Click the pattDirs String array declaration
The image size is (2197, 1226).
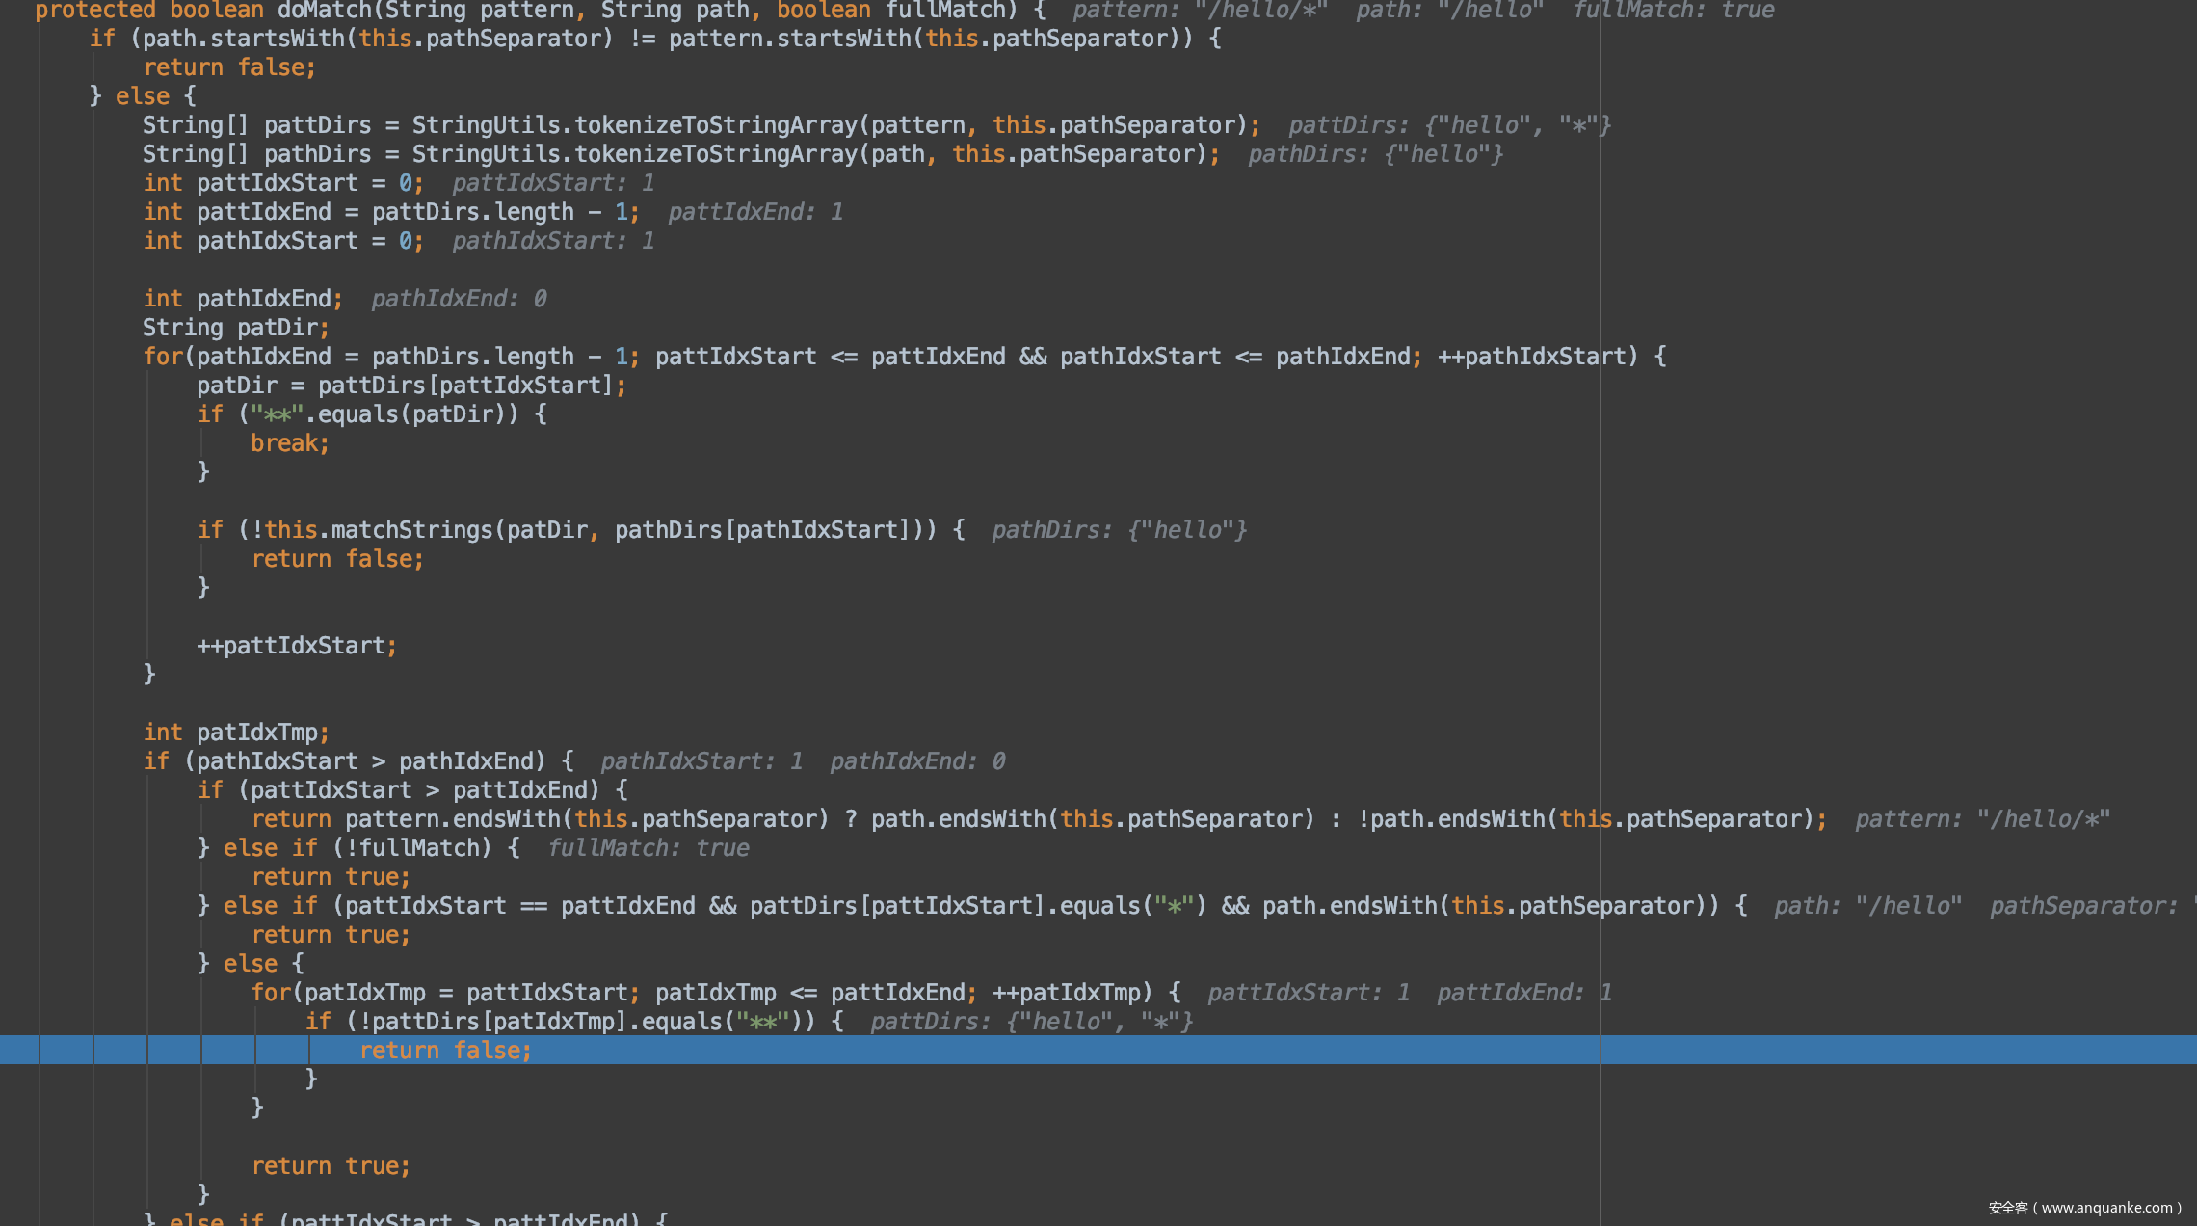pos(317,125)
